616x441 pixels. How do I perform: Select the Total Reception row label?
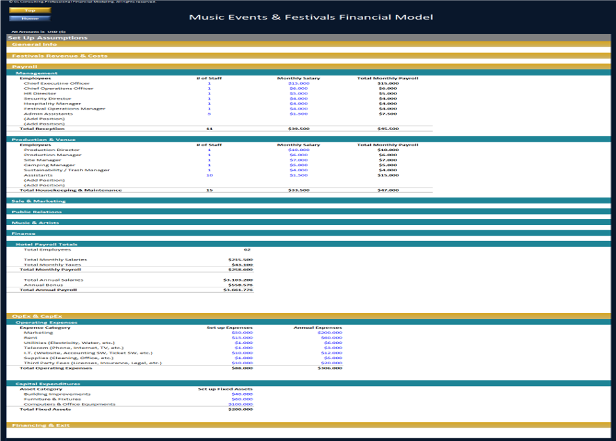[42, 129]
